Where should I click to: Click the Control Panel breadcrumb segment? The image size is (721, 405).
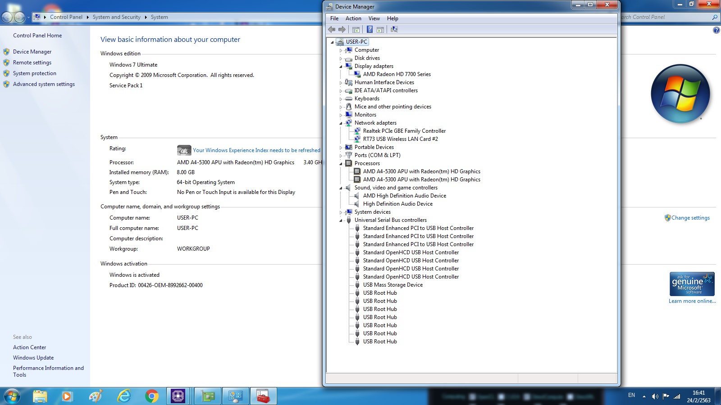point(66,17)
